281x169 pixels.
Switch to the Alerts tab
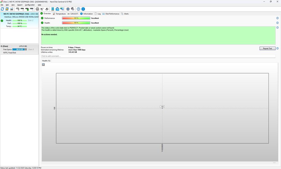pyautogui.click(x=125, y=14)
